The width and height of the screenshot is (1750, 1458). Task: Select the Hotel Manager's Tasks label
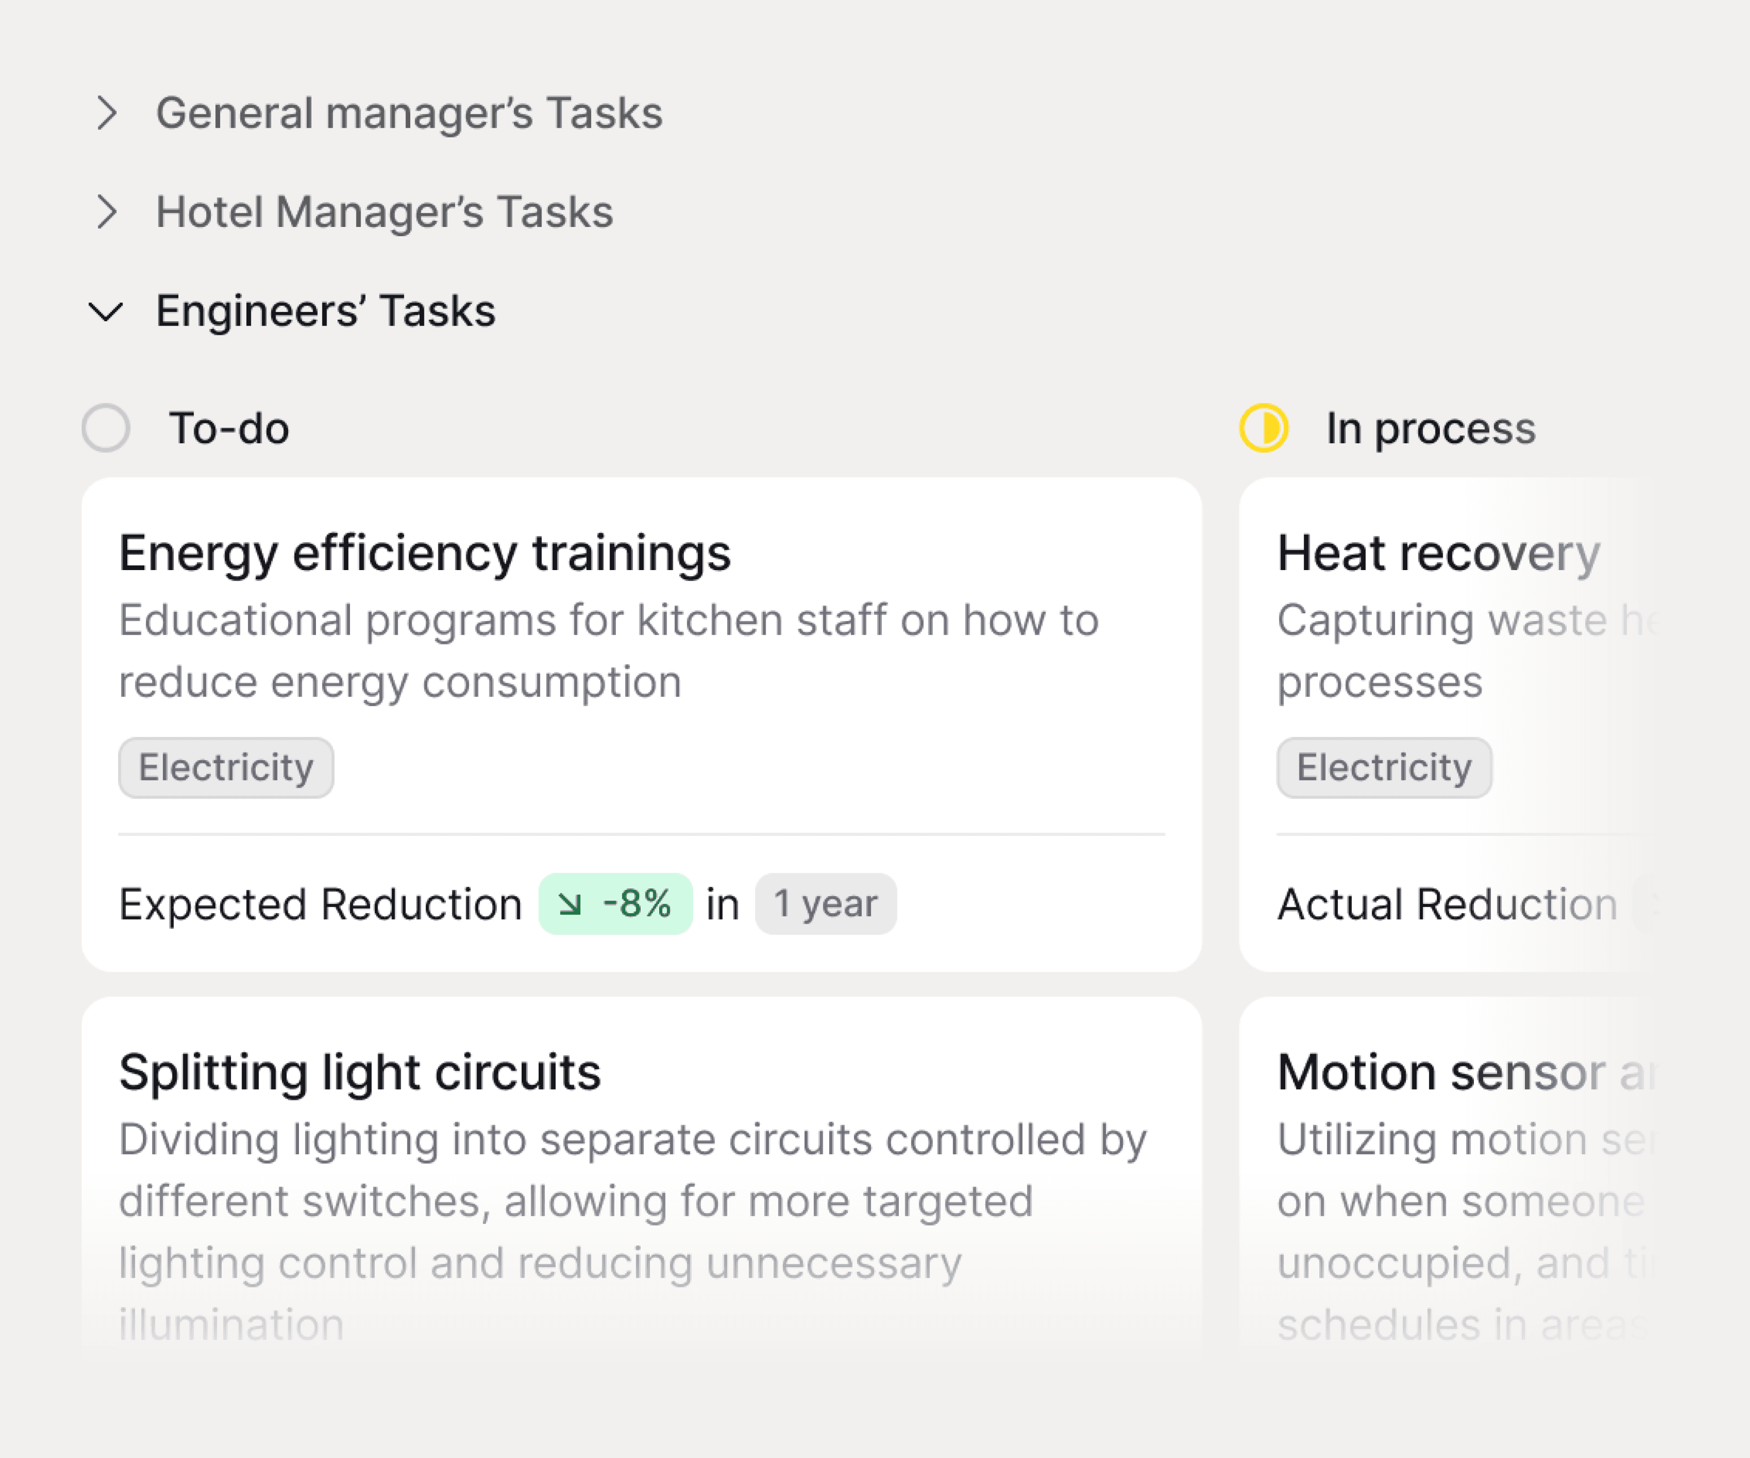coord(384,211)
